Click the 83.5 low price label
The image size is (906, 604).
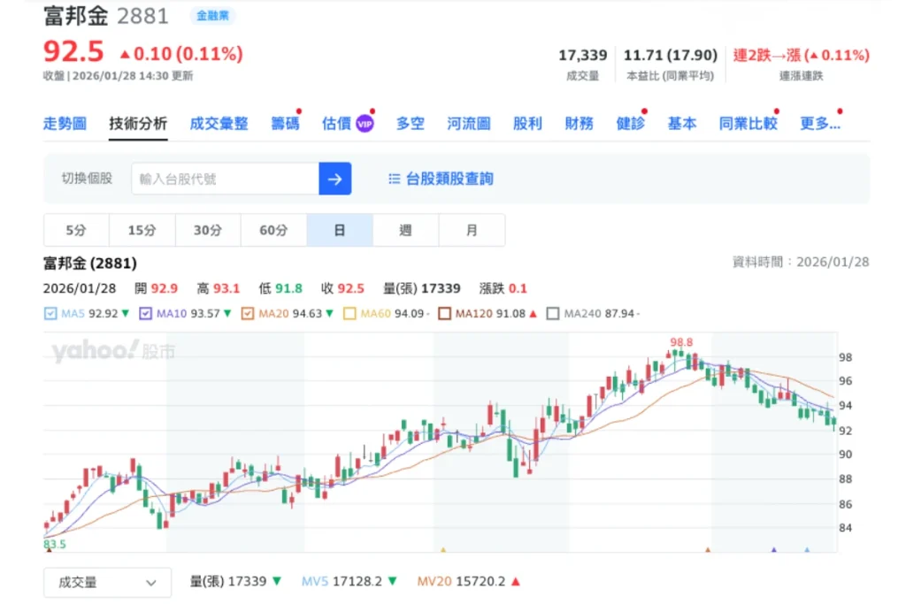click(x=55, y=544)
